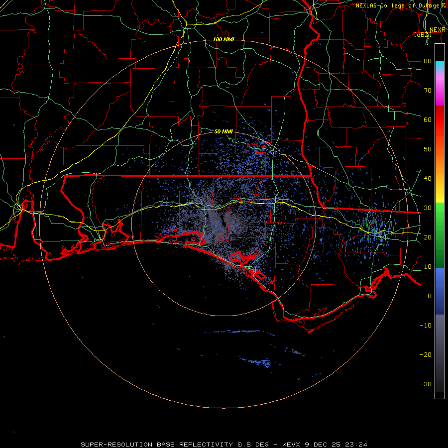This screenshot has height=448, width=448.
Task: Click the SUPER-RESOLUTION BASE REFLECTIVITY caption text
Action: pos(157,445)
